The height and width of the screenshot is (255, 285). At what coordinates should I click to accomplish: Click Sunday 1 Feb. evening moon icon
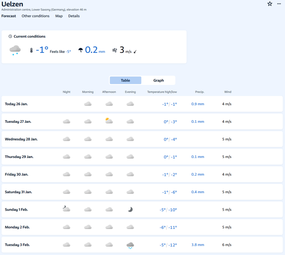(x=130, y=209)
